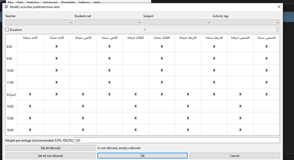Open the Settings menu in main window
Image resolution: width=294 pixels, height=160 pixels.
click(84, 2)
